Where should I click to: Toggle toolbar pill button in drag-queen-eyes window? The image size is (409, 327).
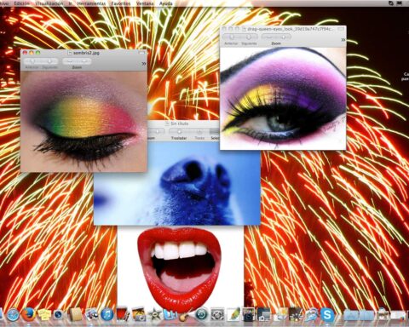(341, 29)
